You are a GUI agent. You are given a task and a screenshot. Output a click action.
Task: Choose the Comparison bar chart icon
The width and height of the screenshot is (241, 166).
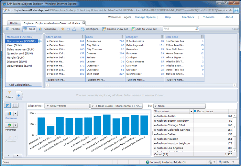[9, 114]
